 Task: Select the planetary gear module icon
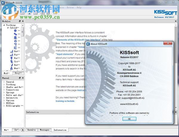coord(15,41)
